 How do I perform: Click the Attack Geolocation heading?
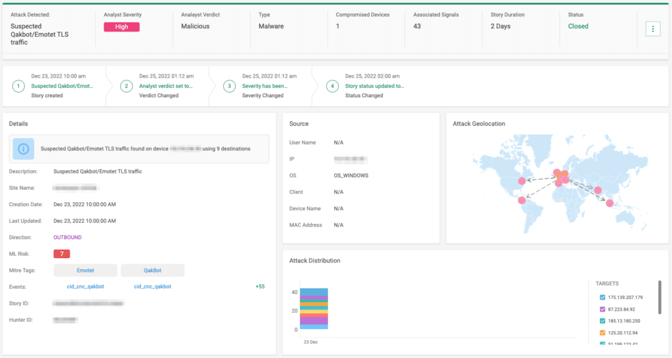[x=478, y=123]
